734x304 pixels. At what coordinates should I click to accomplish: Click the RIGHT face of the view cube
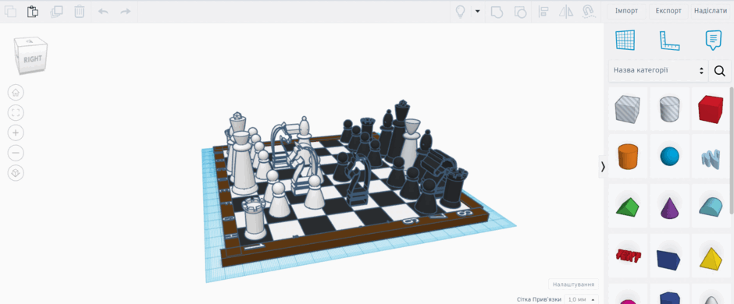click(x=32, y=60)
